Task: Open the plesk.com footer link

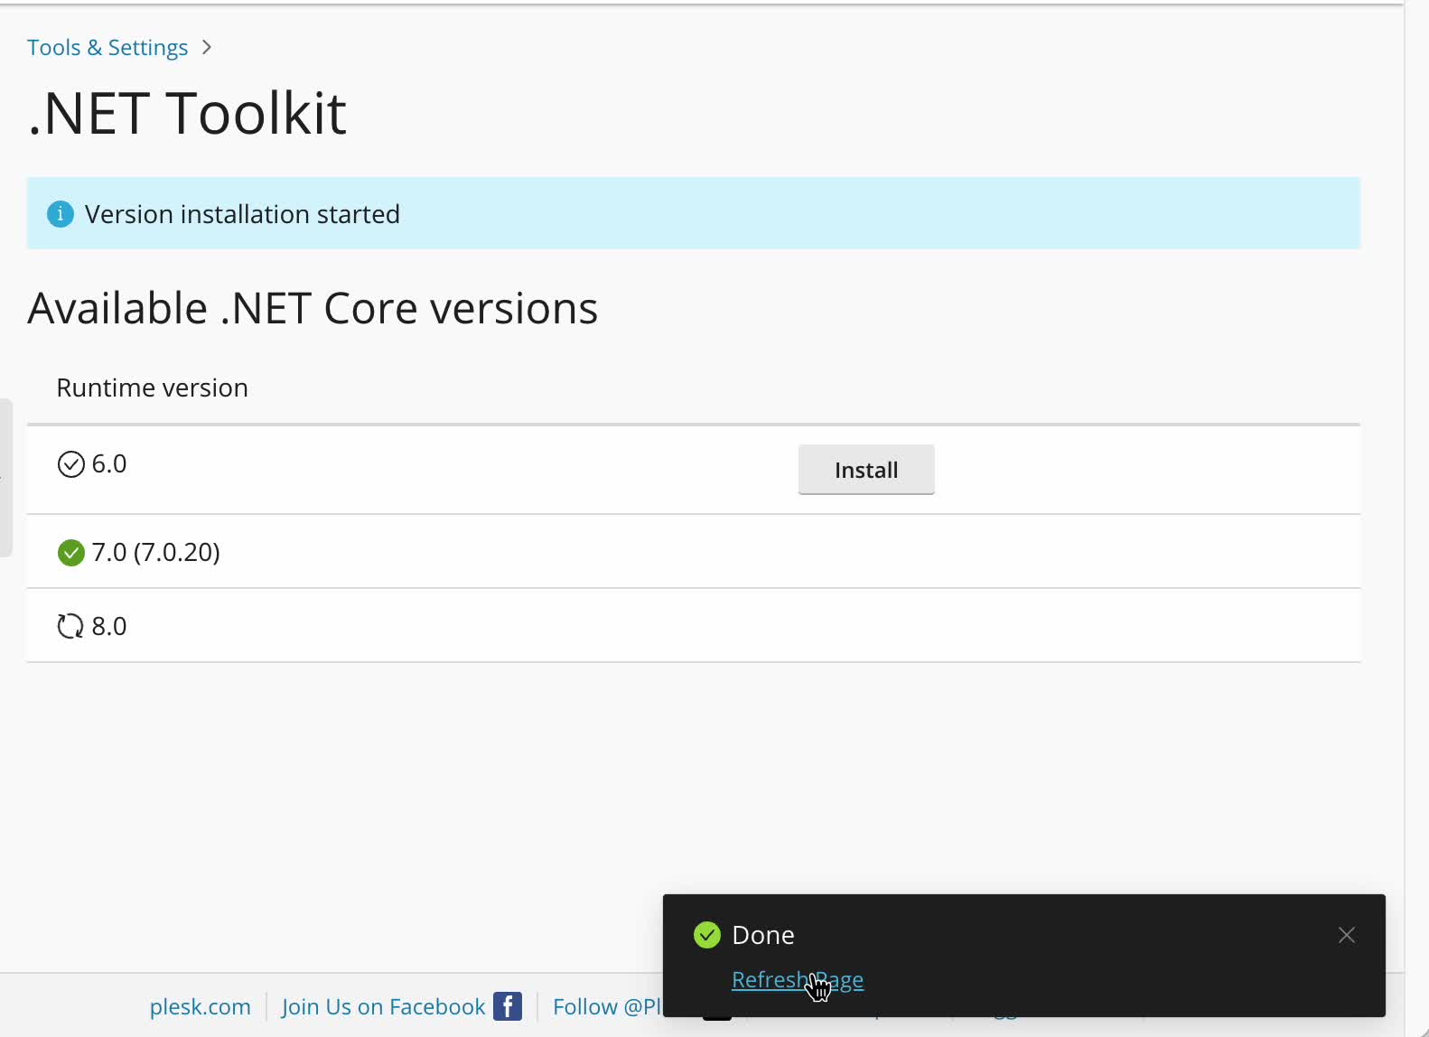Action: pos(201,1006)
